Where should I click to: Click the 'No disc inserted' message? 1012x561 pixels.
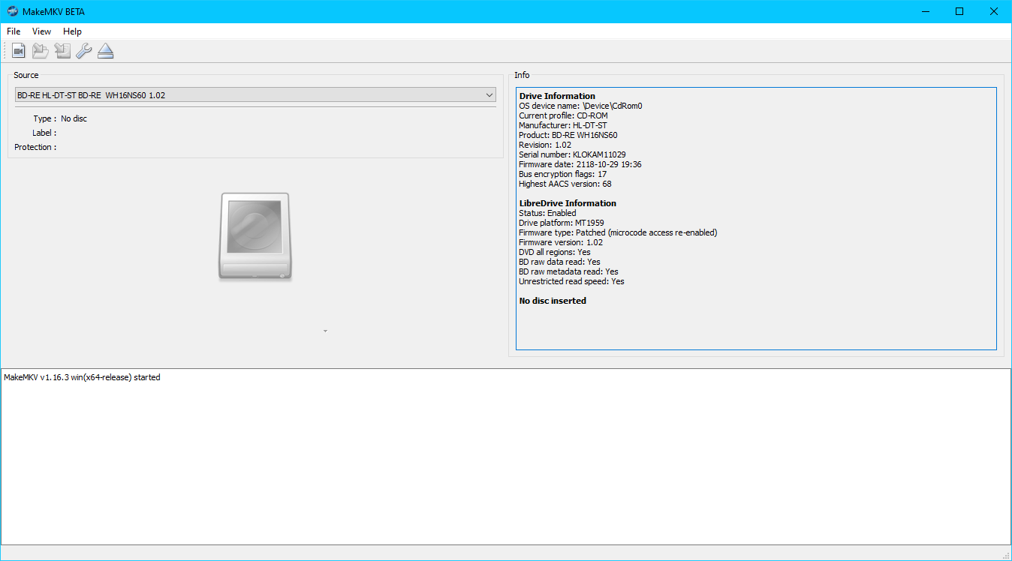point(553,301)
